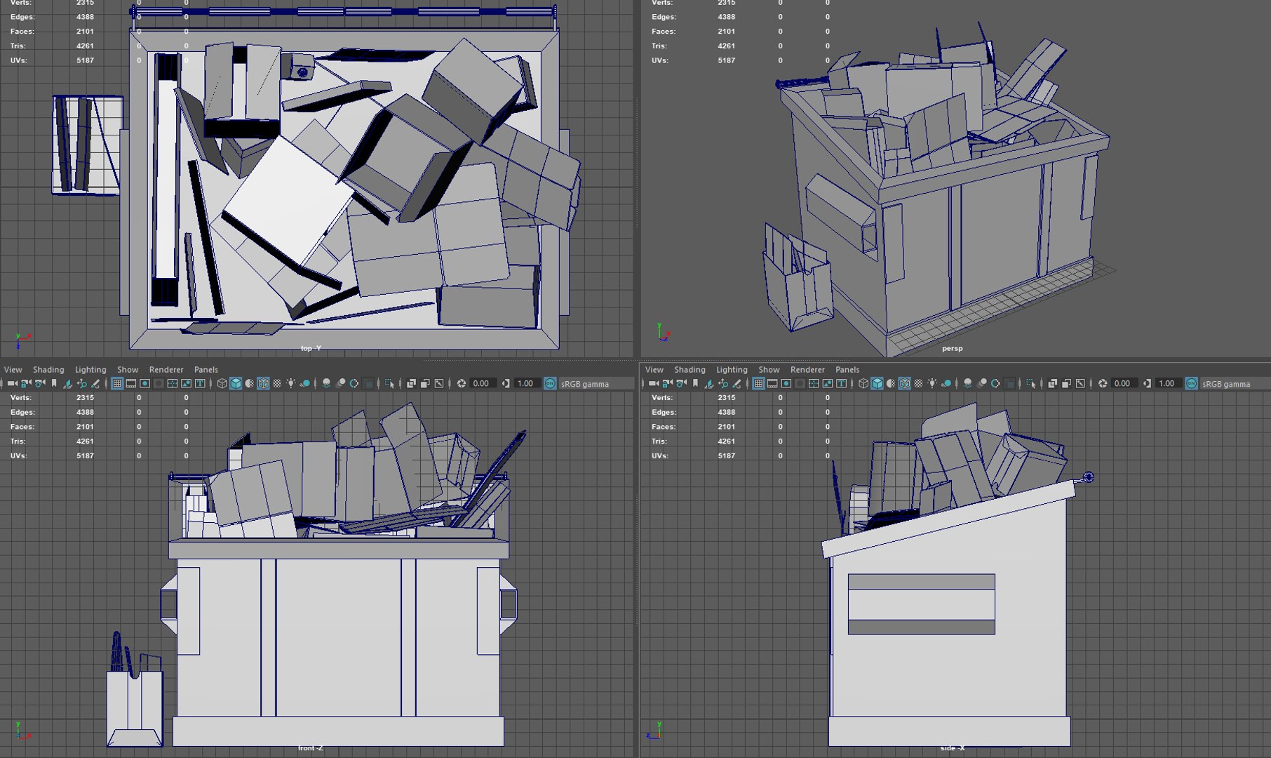Activate Grease Pencil icon in front view panel
This screenshot has height=758, width=1271.
(x=95, y=384)
